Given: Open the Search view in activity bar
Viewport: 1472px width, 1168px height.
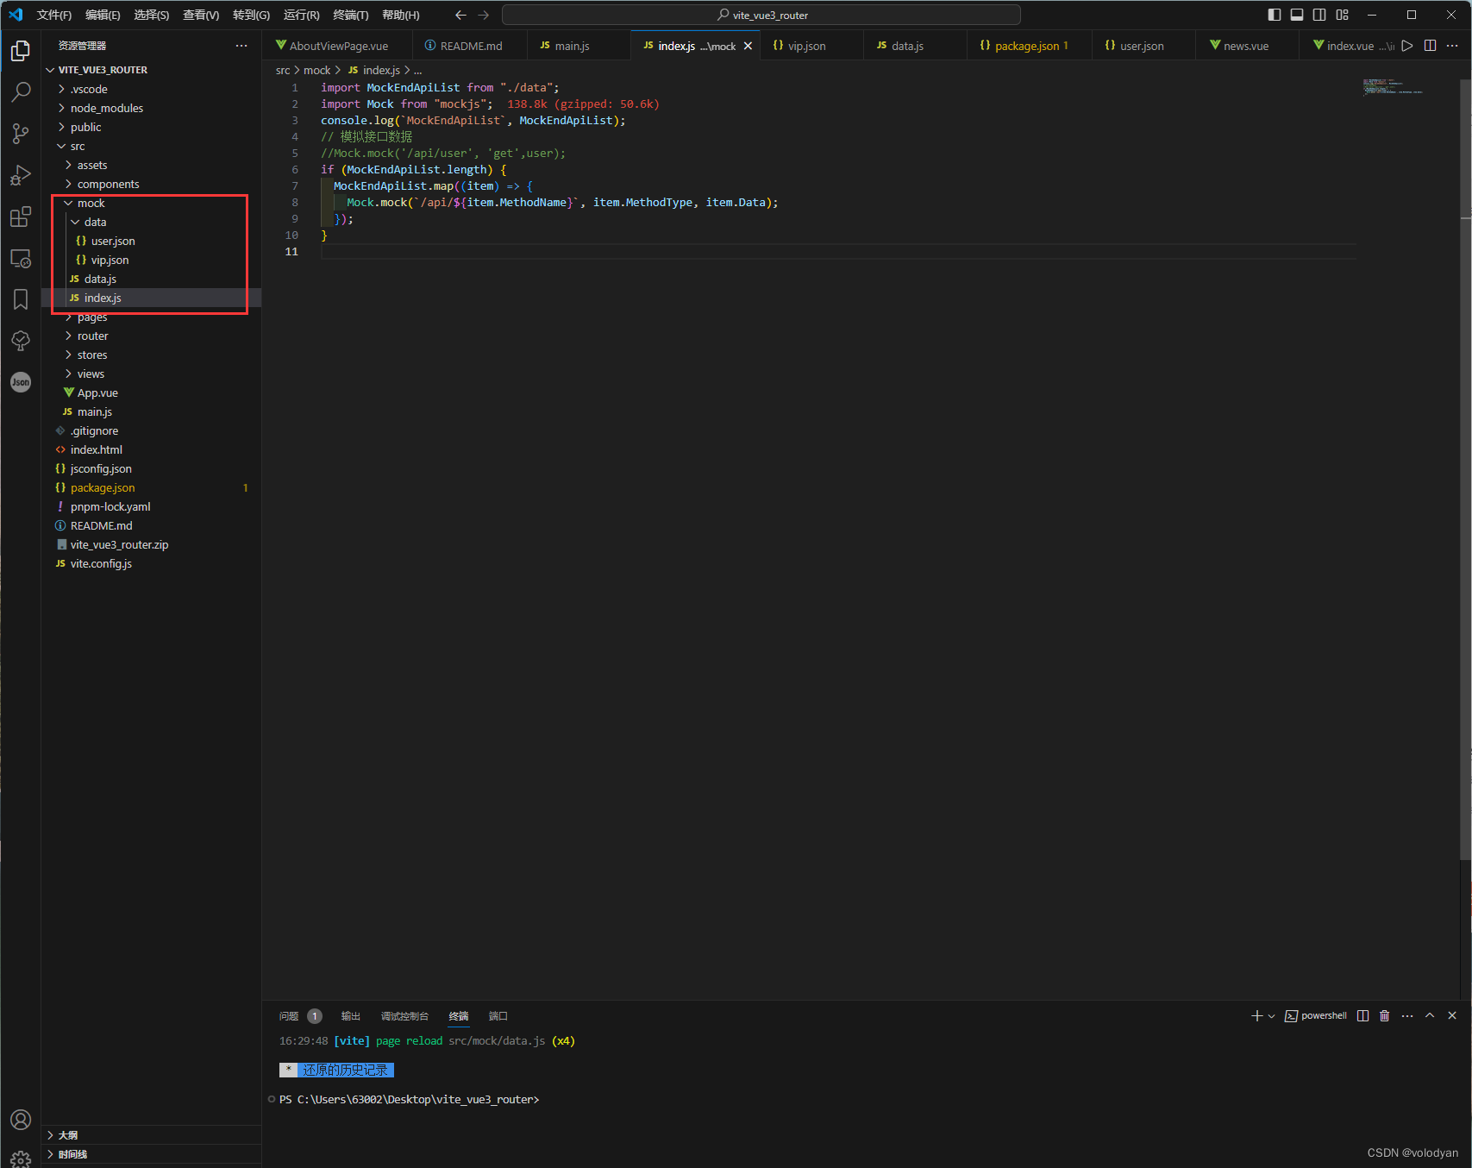Looking at the screenshot, I should (x=21, y=91).
